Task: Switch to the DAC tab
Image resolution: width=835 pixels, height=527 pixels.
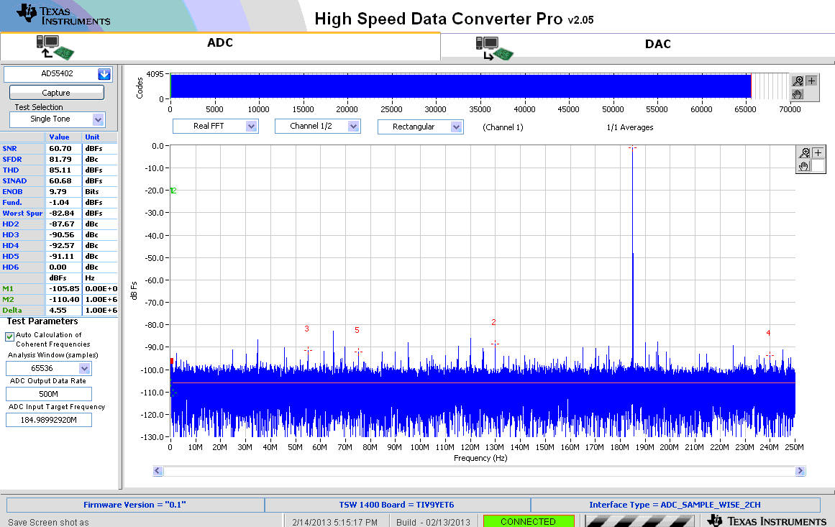Action: click(x=638, y=45)
